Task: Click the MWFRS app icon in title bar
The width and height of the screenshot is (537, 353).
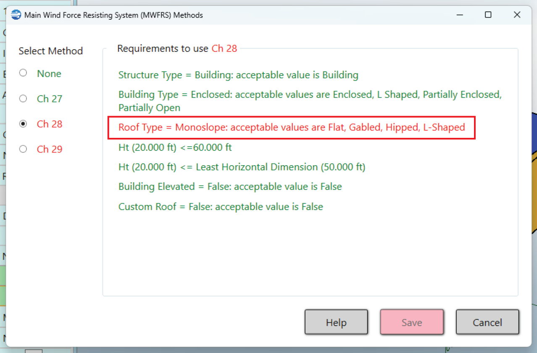Action: click(16, 15)
